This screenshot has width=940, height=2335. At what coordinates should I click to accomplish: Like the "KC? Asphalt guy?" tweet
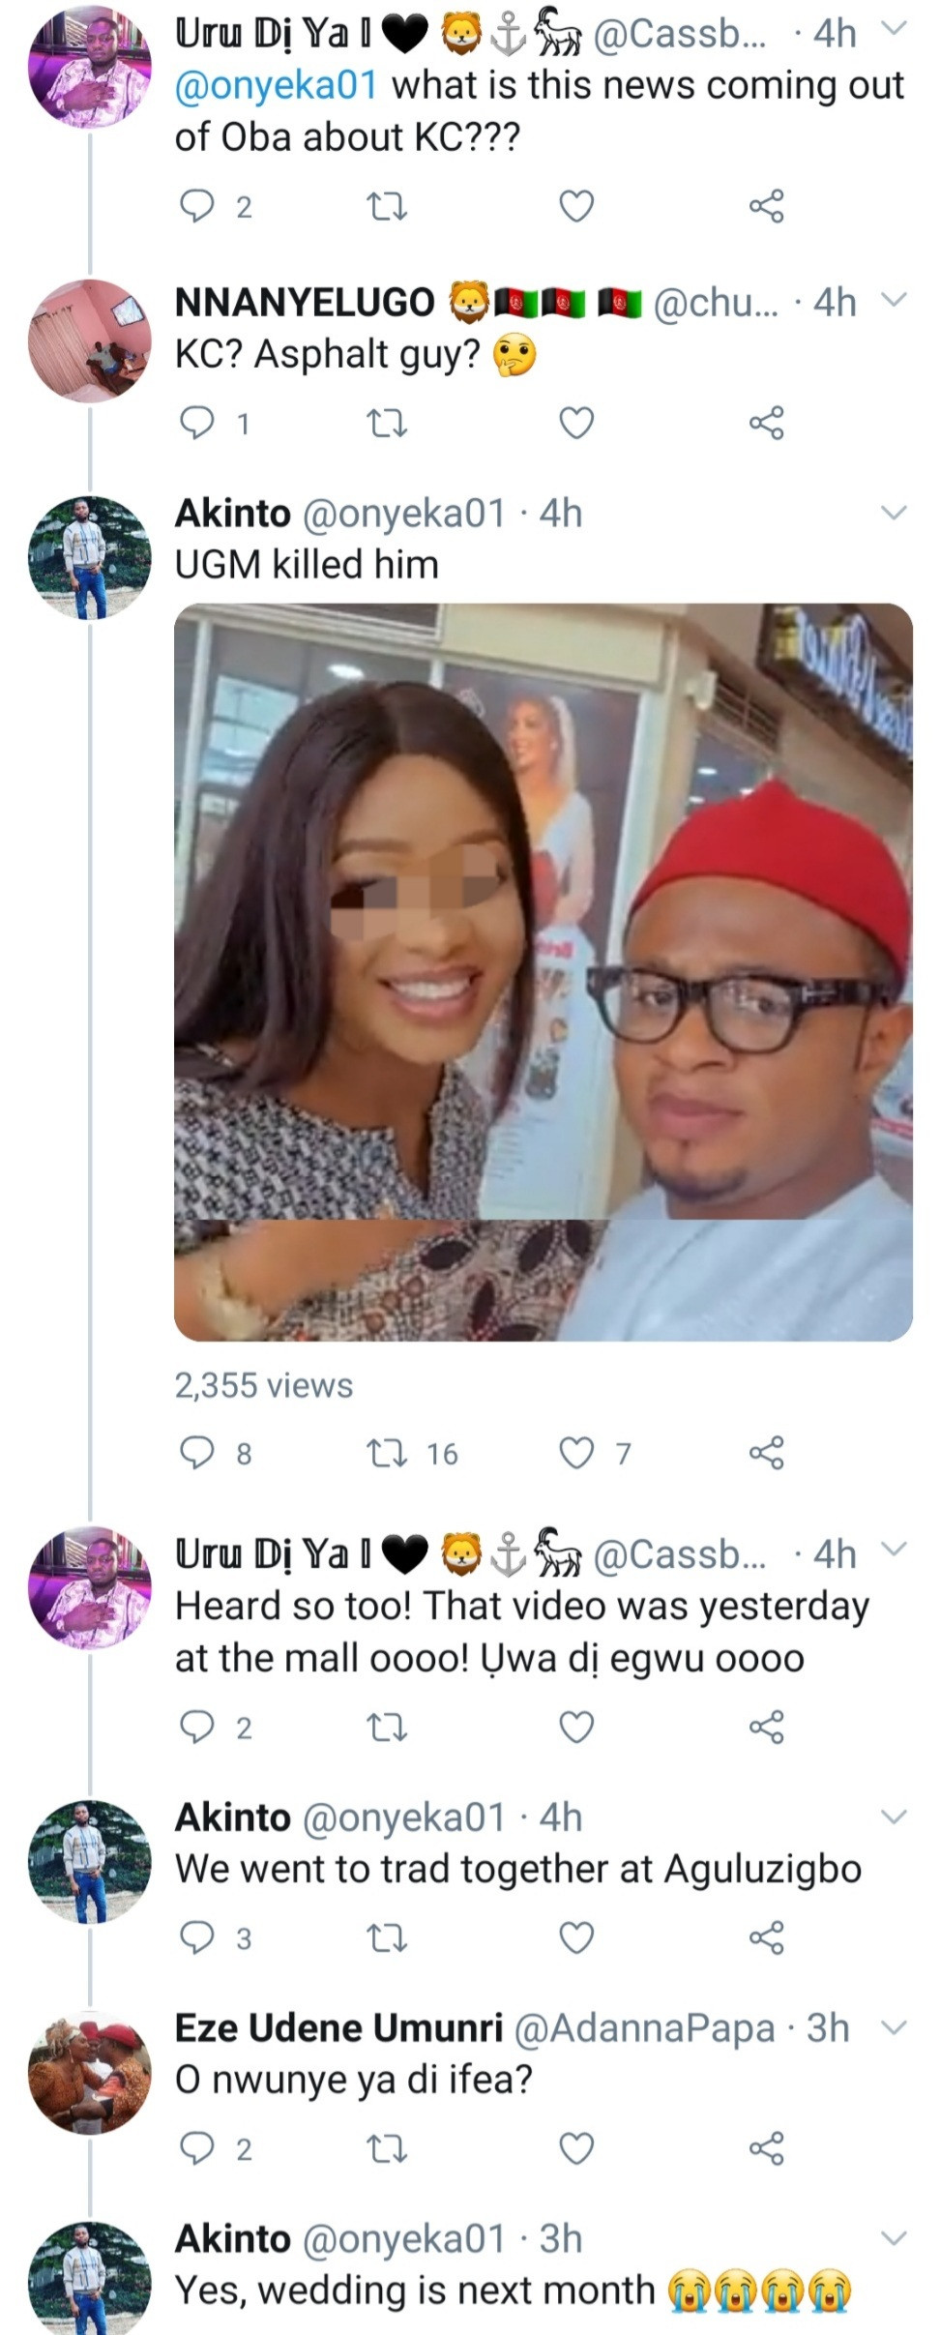coord(577,423)
